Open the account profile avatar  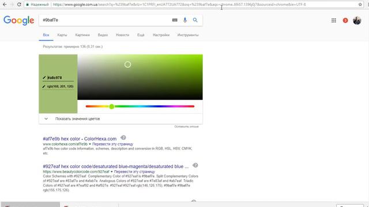[357, 21]
